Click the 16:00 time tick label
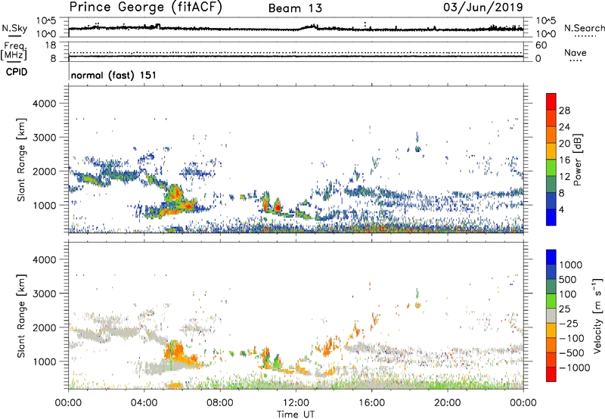The height and width of the screenshot is (419, 605). tap(371, 403)
